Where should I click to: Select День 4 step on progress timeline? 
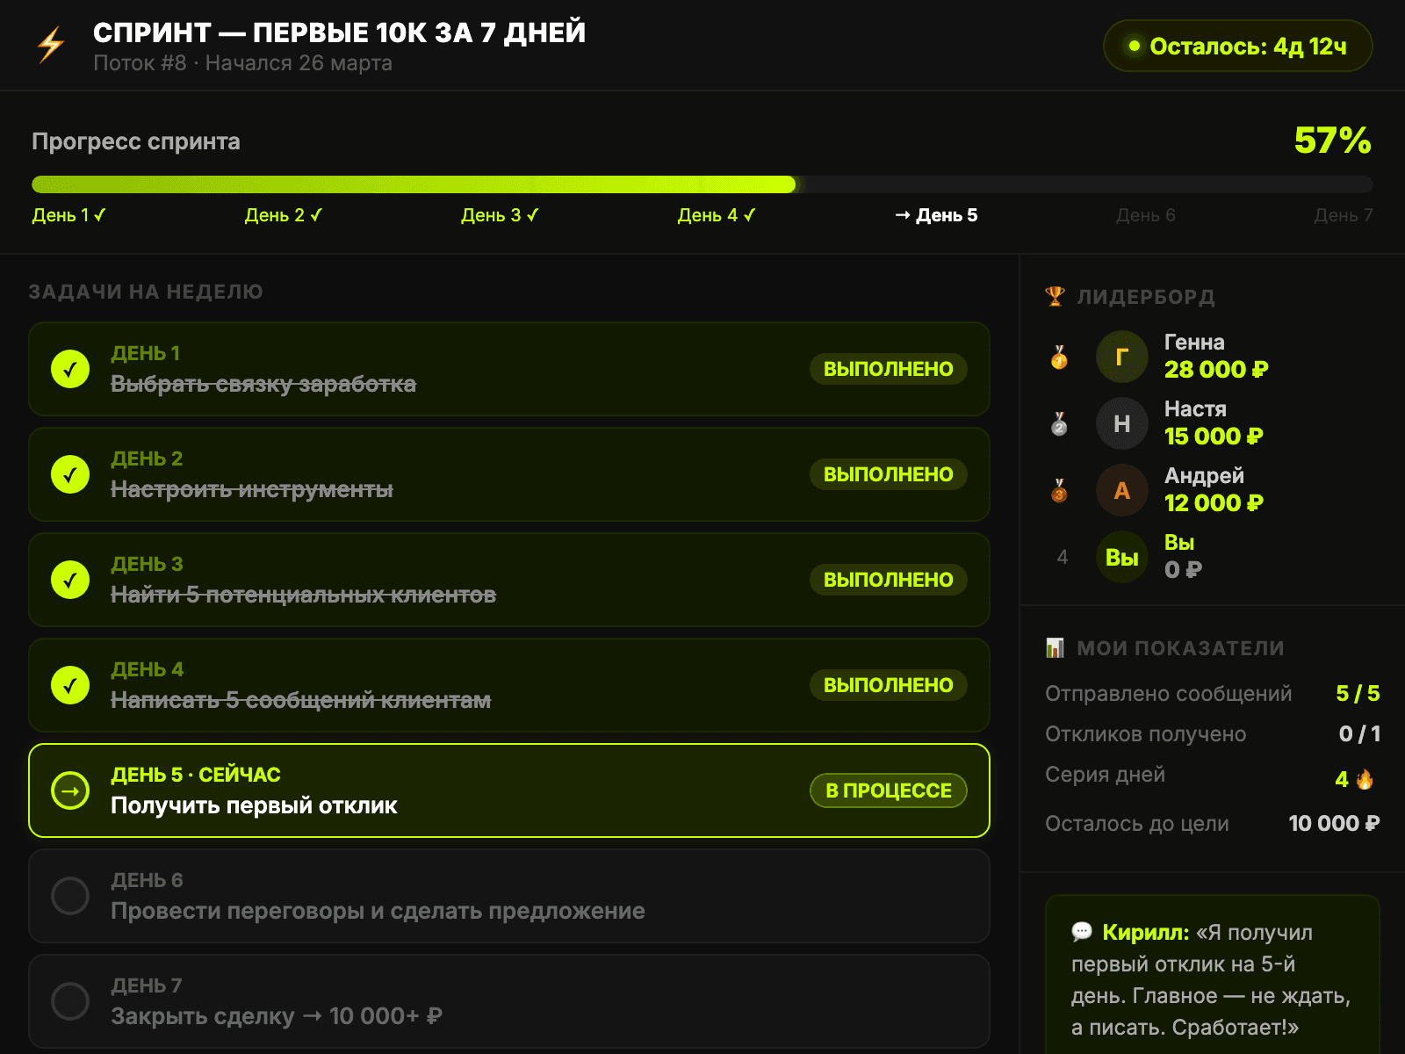click(x=717, y=215)
